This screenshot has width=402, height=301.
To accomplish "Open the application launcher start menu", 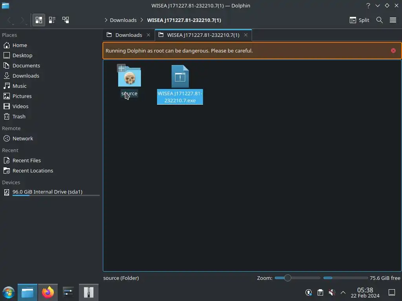I will pyautogui.click(x=9, y=292).
